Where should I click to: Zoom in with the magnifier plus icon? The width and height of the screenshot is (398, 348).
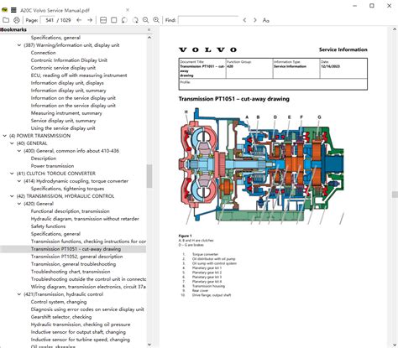156,20
